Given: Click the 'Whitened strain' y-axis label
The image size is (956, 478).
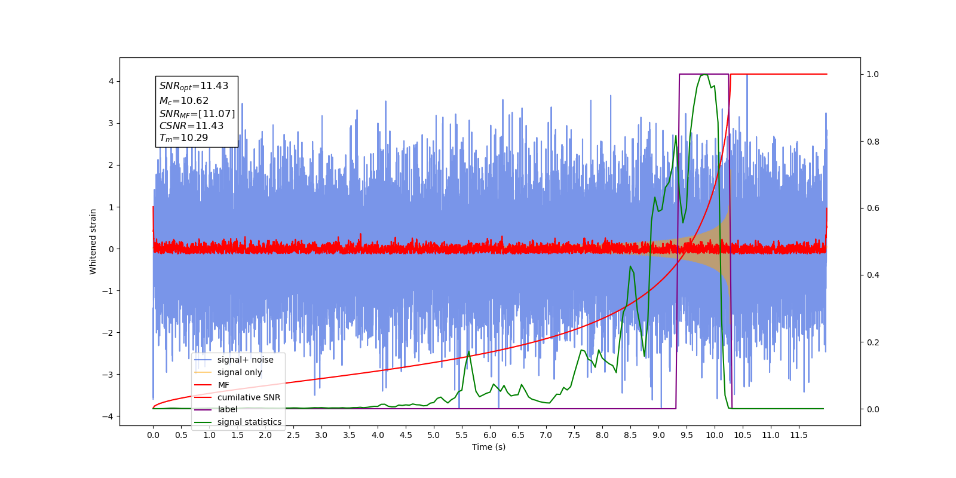Looking at the screenshot, I should [93, 241].
